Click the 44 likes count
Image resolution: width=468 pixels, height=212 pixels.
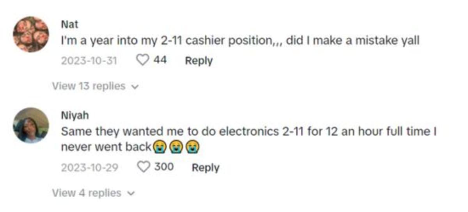pos(160,61)
